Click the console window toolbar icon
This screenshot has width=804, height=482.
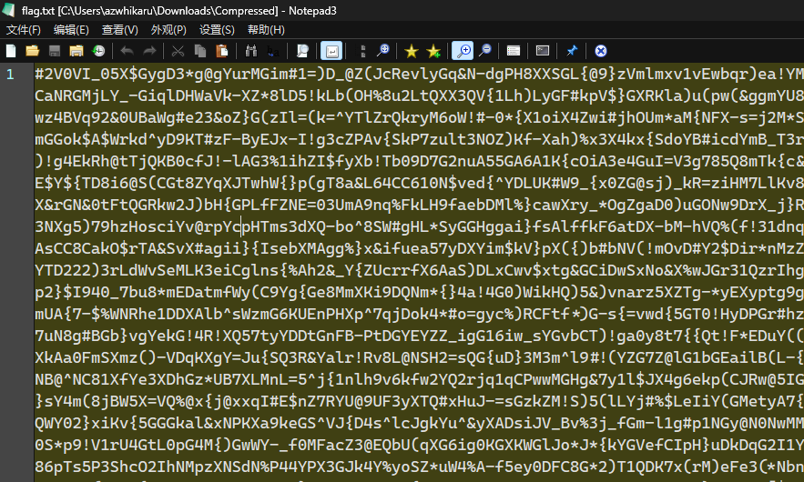(x=543, y=51)
